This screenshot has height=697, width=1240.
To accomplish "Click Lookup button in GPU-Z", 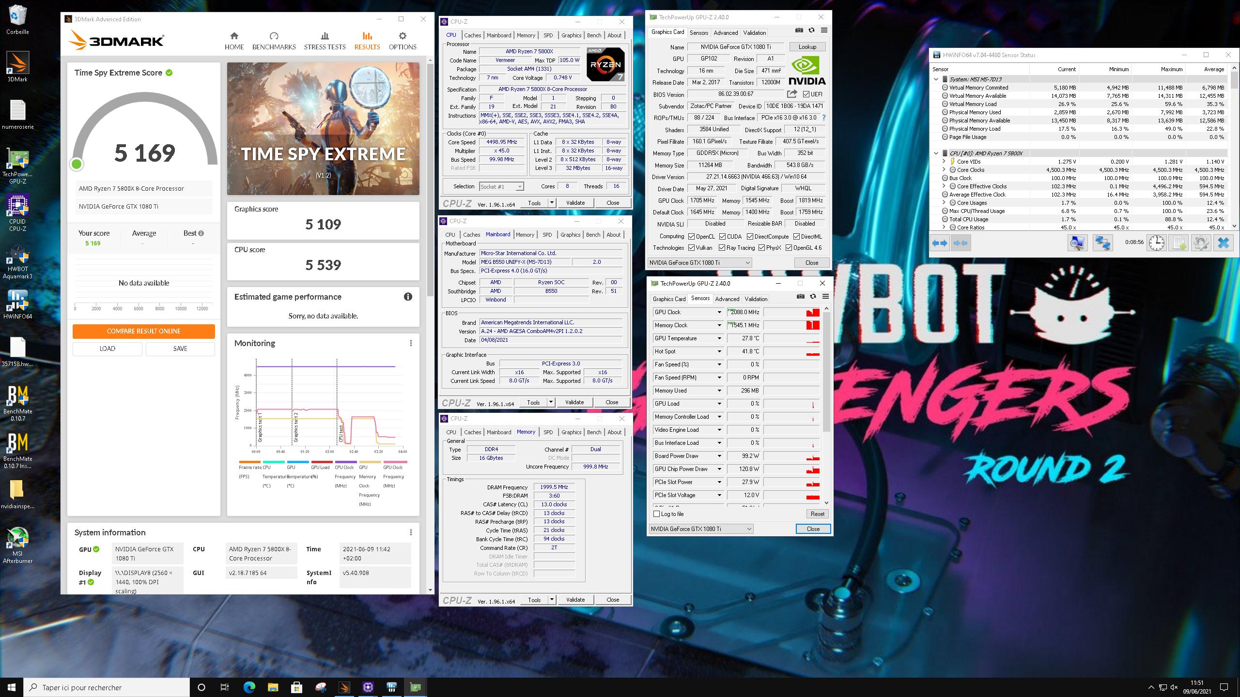I will click(x=807, y=47).
